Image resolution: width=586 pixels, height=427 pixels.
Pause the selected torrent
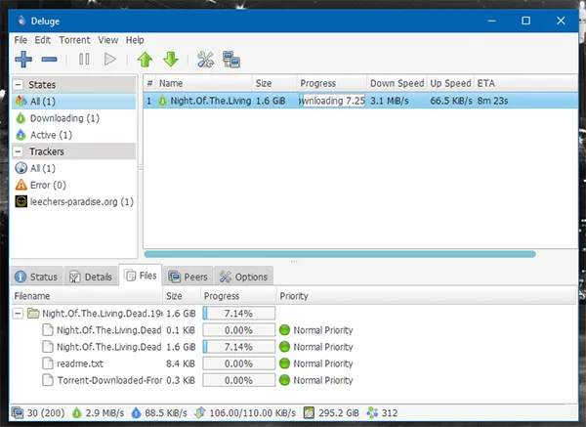pyautogui.click(x=84, y=59)
